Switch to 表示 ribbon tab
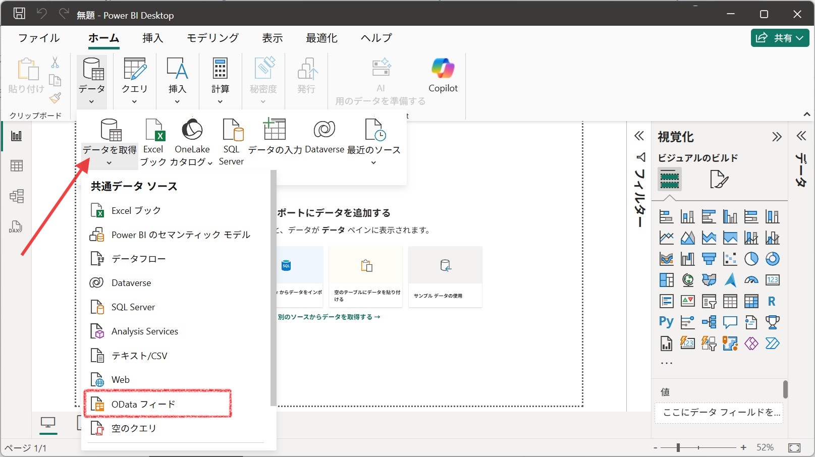The image size is (815, 457). 273,38
